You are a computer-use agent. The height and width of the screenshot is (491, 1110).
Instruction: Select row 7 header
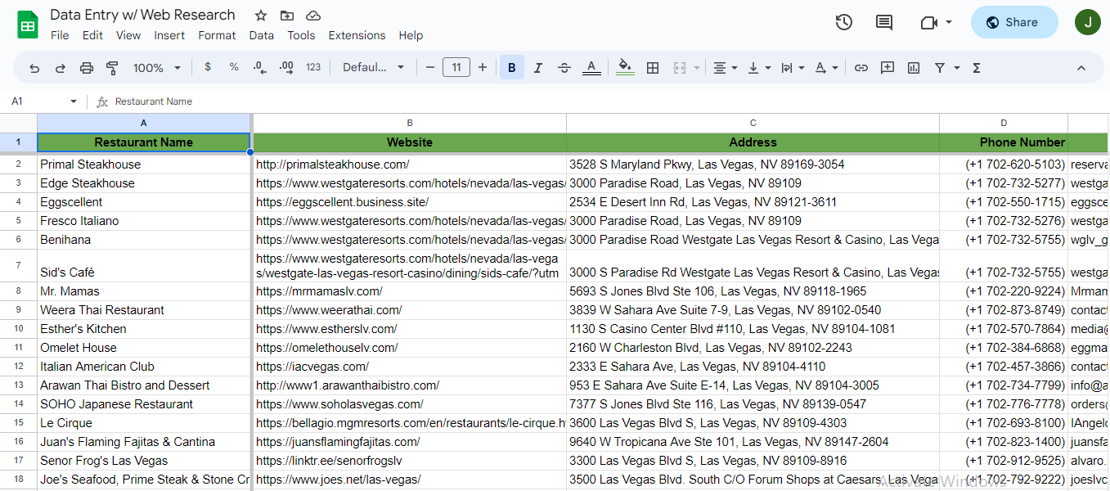[x=18, y=265]
